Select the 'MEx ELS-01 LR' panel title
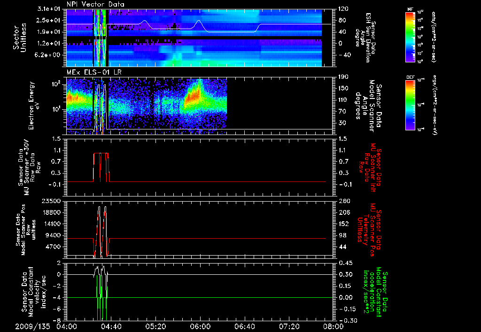 tap(93, 72)
